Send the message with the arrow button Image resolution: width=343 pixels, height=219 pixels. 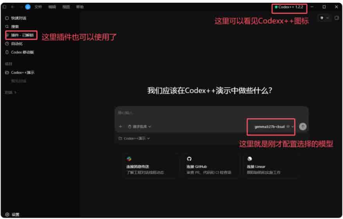click(303, 127)
